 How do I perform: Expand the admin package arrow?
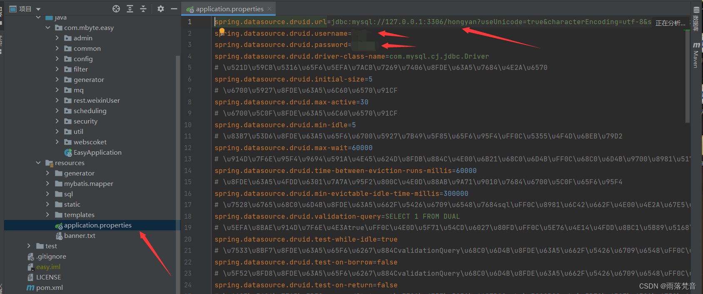coord(57,38)
